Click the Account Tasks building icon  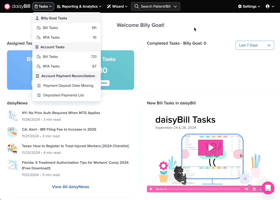pos(37,47)
